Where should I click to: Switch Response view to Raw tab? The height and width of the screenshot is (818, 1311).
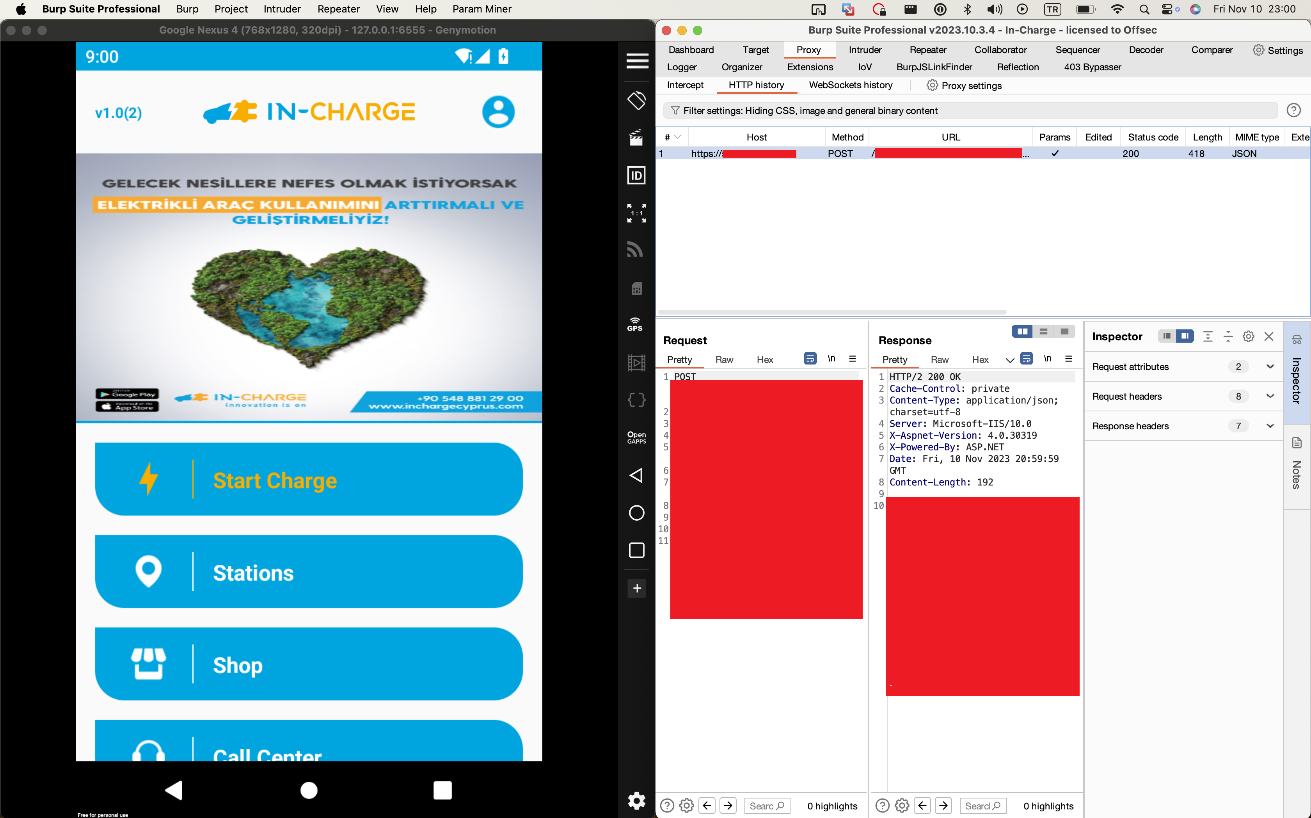tap(940, 360)
